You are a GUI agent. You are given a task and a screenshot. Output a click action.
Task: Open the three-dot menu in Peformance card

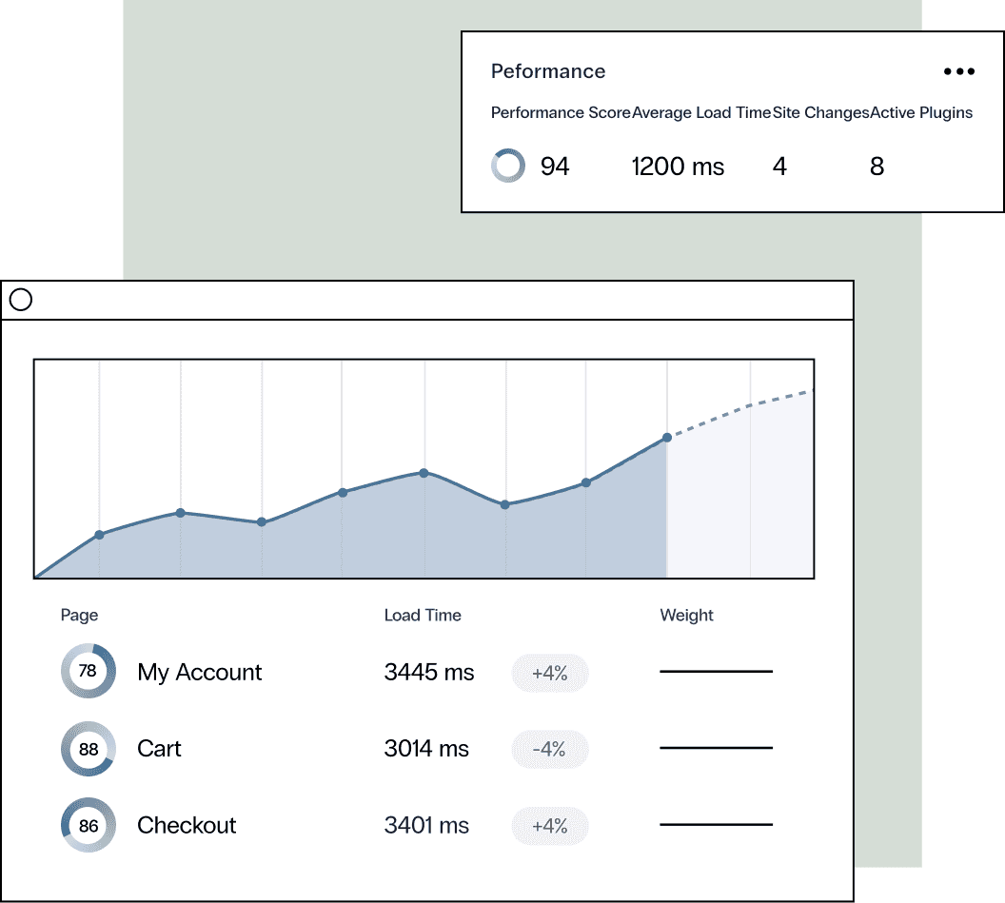pos(959,71)
